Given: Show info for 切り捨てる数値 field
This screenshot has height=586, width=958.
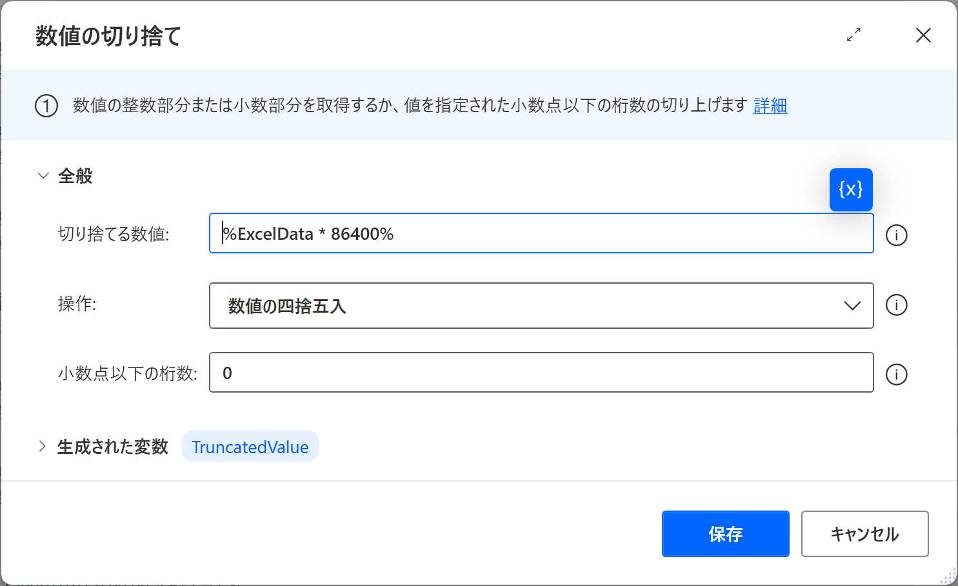Looking at the screenshot, I should pyautogui.click(x=896, y=235).
